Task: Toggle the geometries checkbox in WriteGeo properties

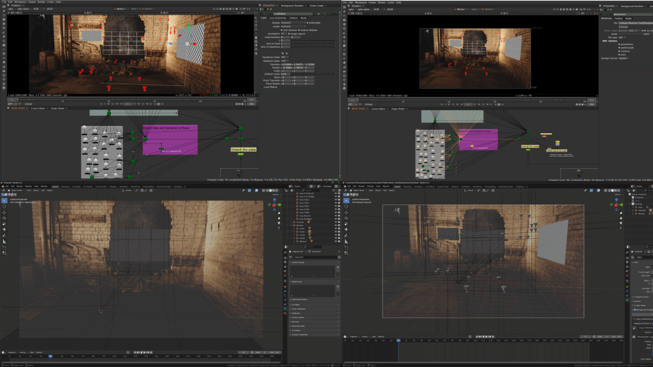Action: coord(619,44)
